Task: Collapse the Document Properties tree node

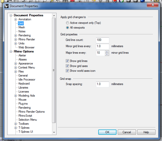Action: click(11, 16)
